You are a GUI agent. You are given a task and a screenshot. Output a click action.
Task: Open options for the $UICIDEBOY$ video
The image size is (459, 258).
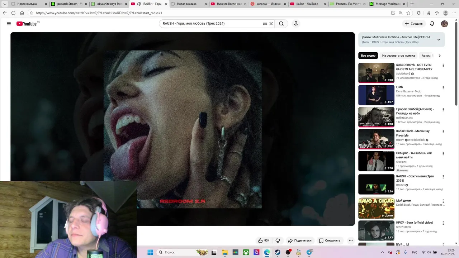pos(443,66)
